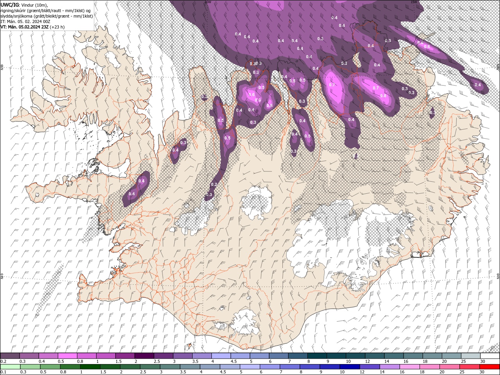This screenshot has width=500, height=375.
Task: Click the '0.2' label under the purple legend row
Action: click(x=3, y=361)
